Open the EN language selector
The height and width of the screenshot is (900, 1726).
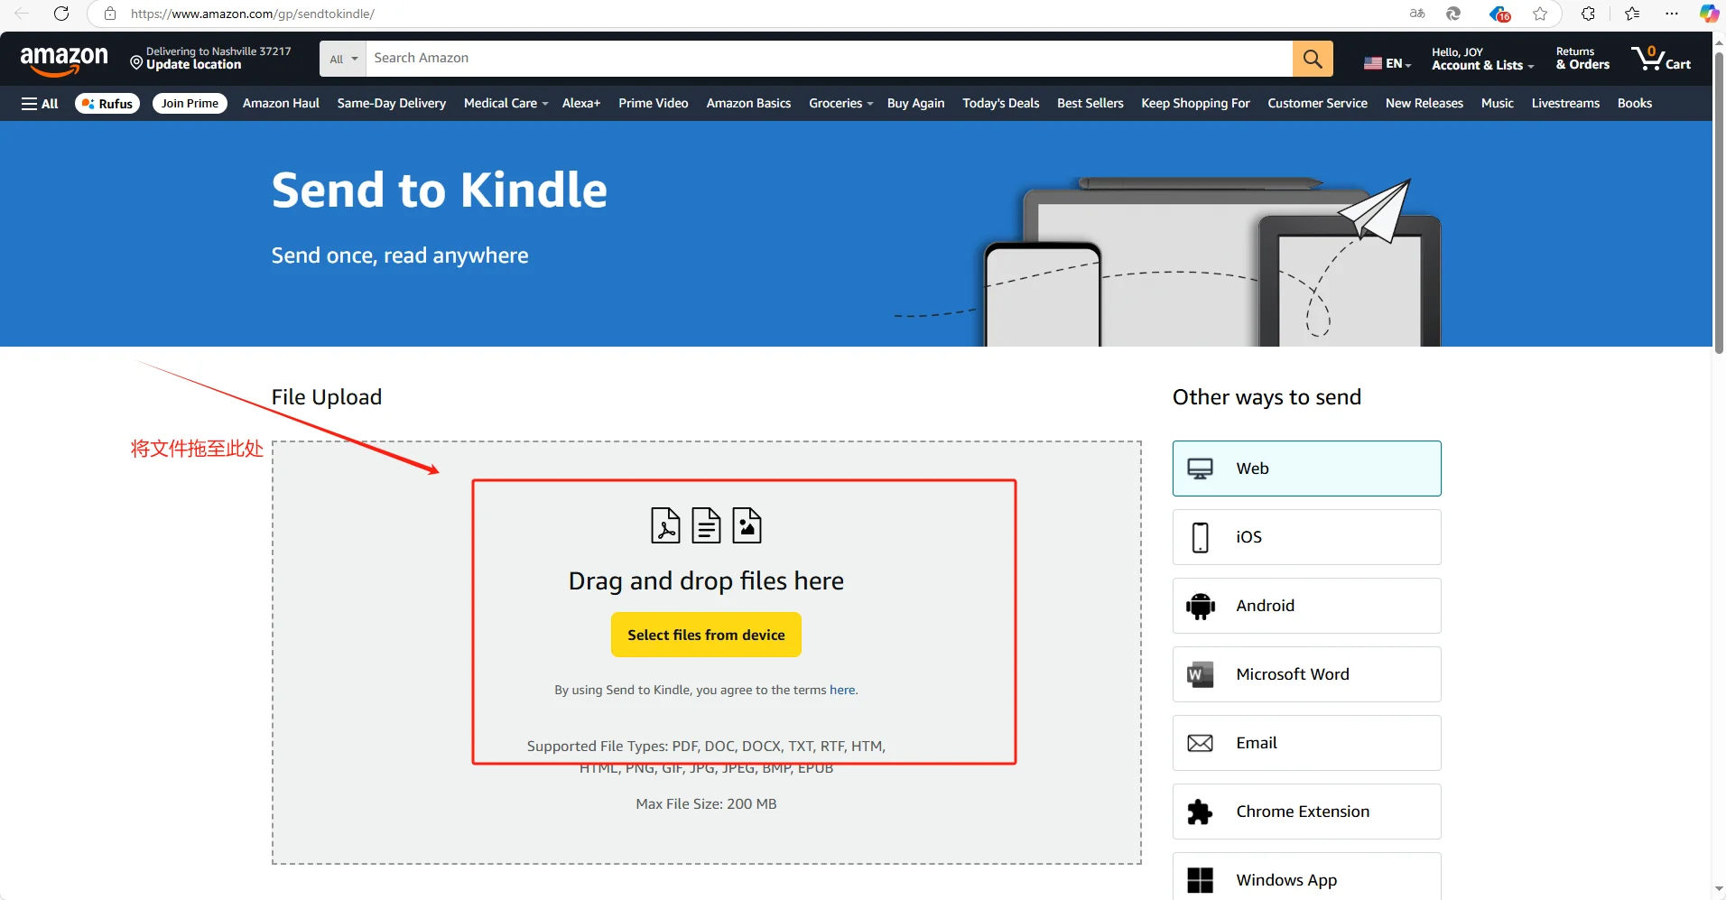(x=1387, y=63)
